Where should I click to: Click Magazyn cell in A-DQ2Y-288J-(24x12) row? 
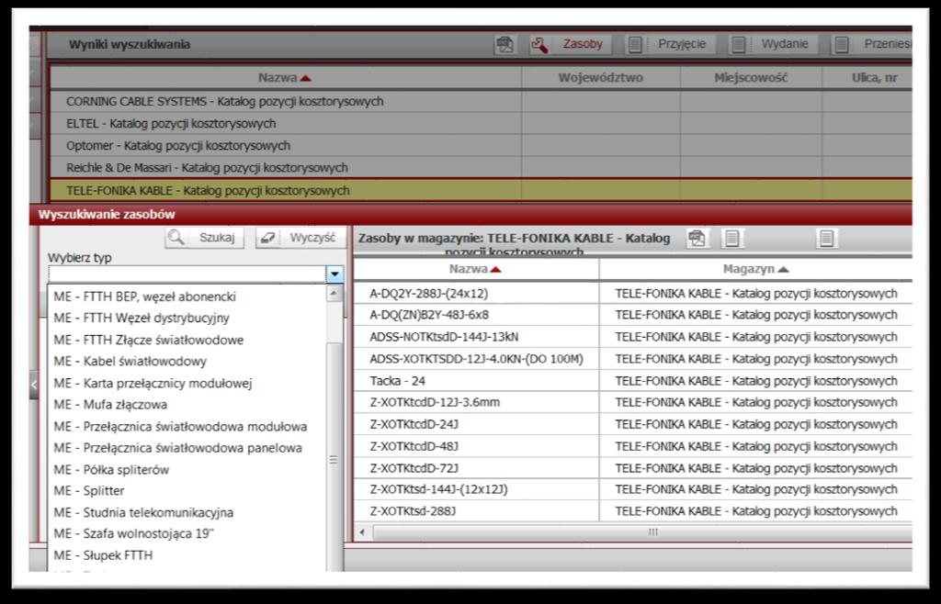[755, 294]
